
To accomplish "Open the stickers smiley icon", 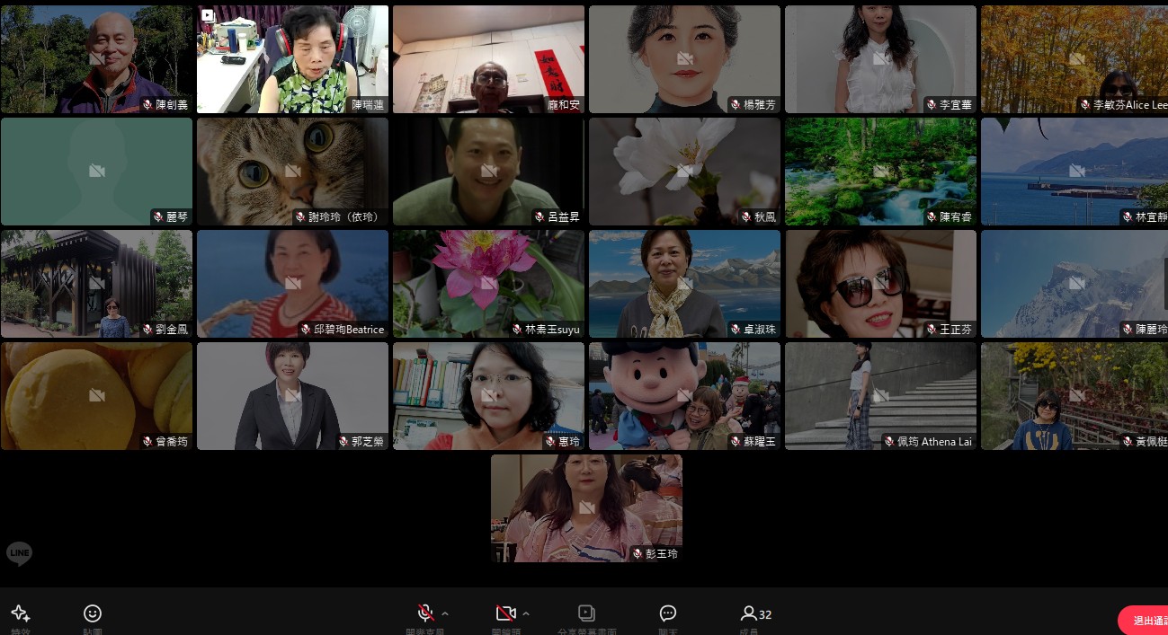I will 93,613.
